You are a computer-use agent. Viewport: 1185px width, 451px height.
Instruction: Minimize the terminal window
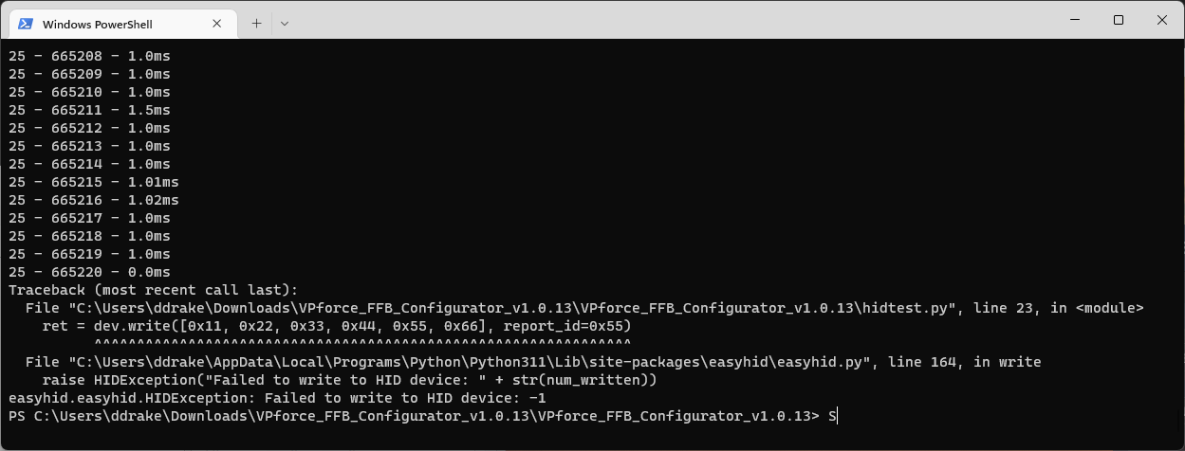(1074, 20)
